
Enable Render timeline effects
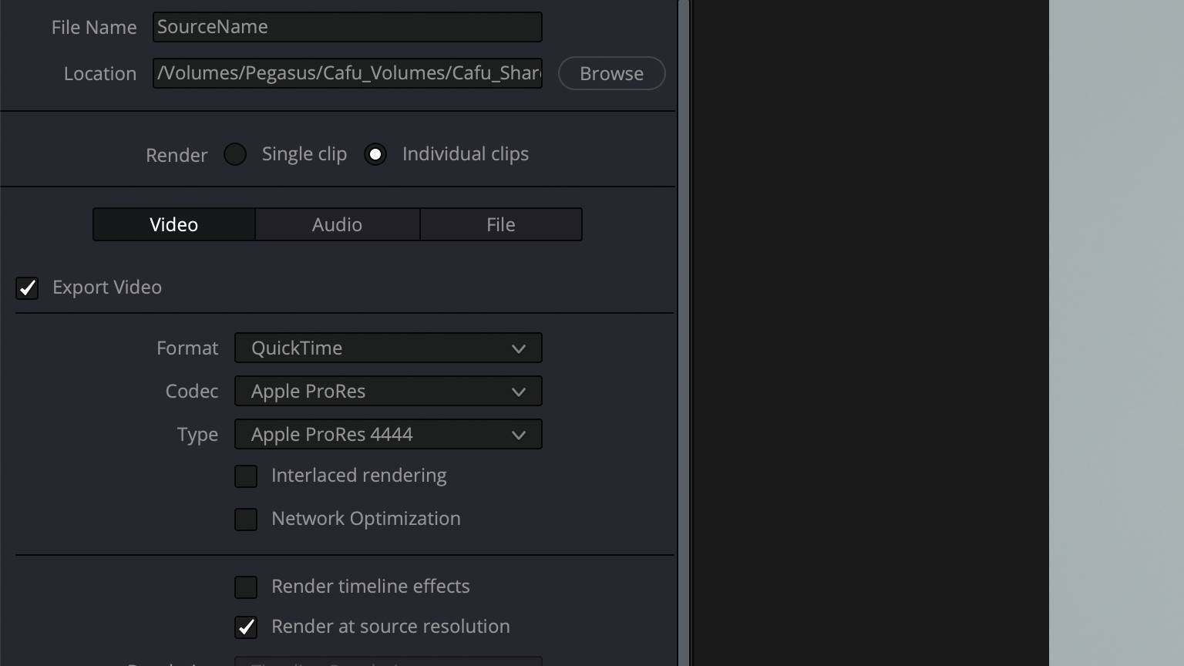click(246, 587)
